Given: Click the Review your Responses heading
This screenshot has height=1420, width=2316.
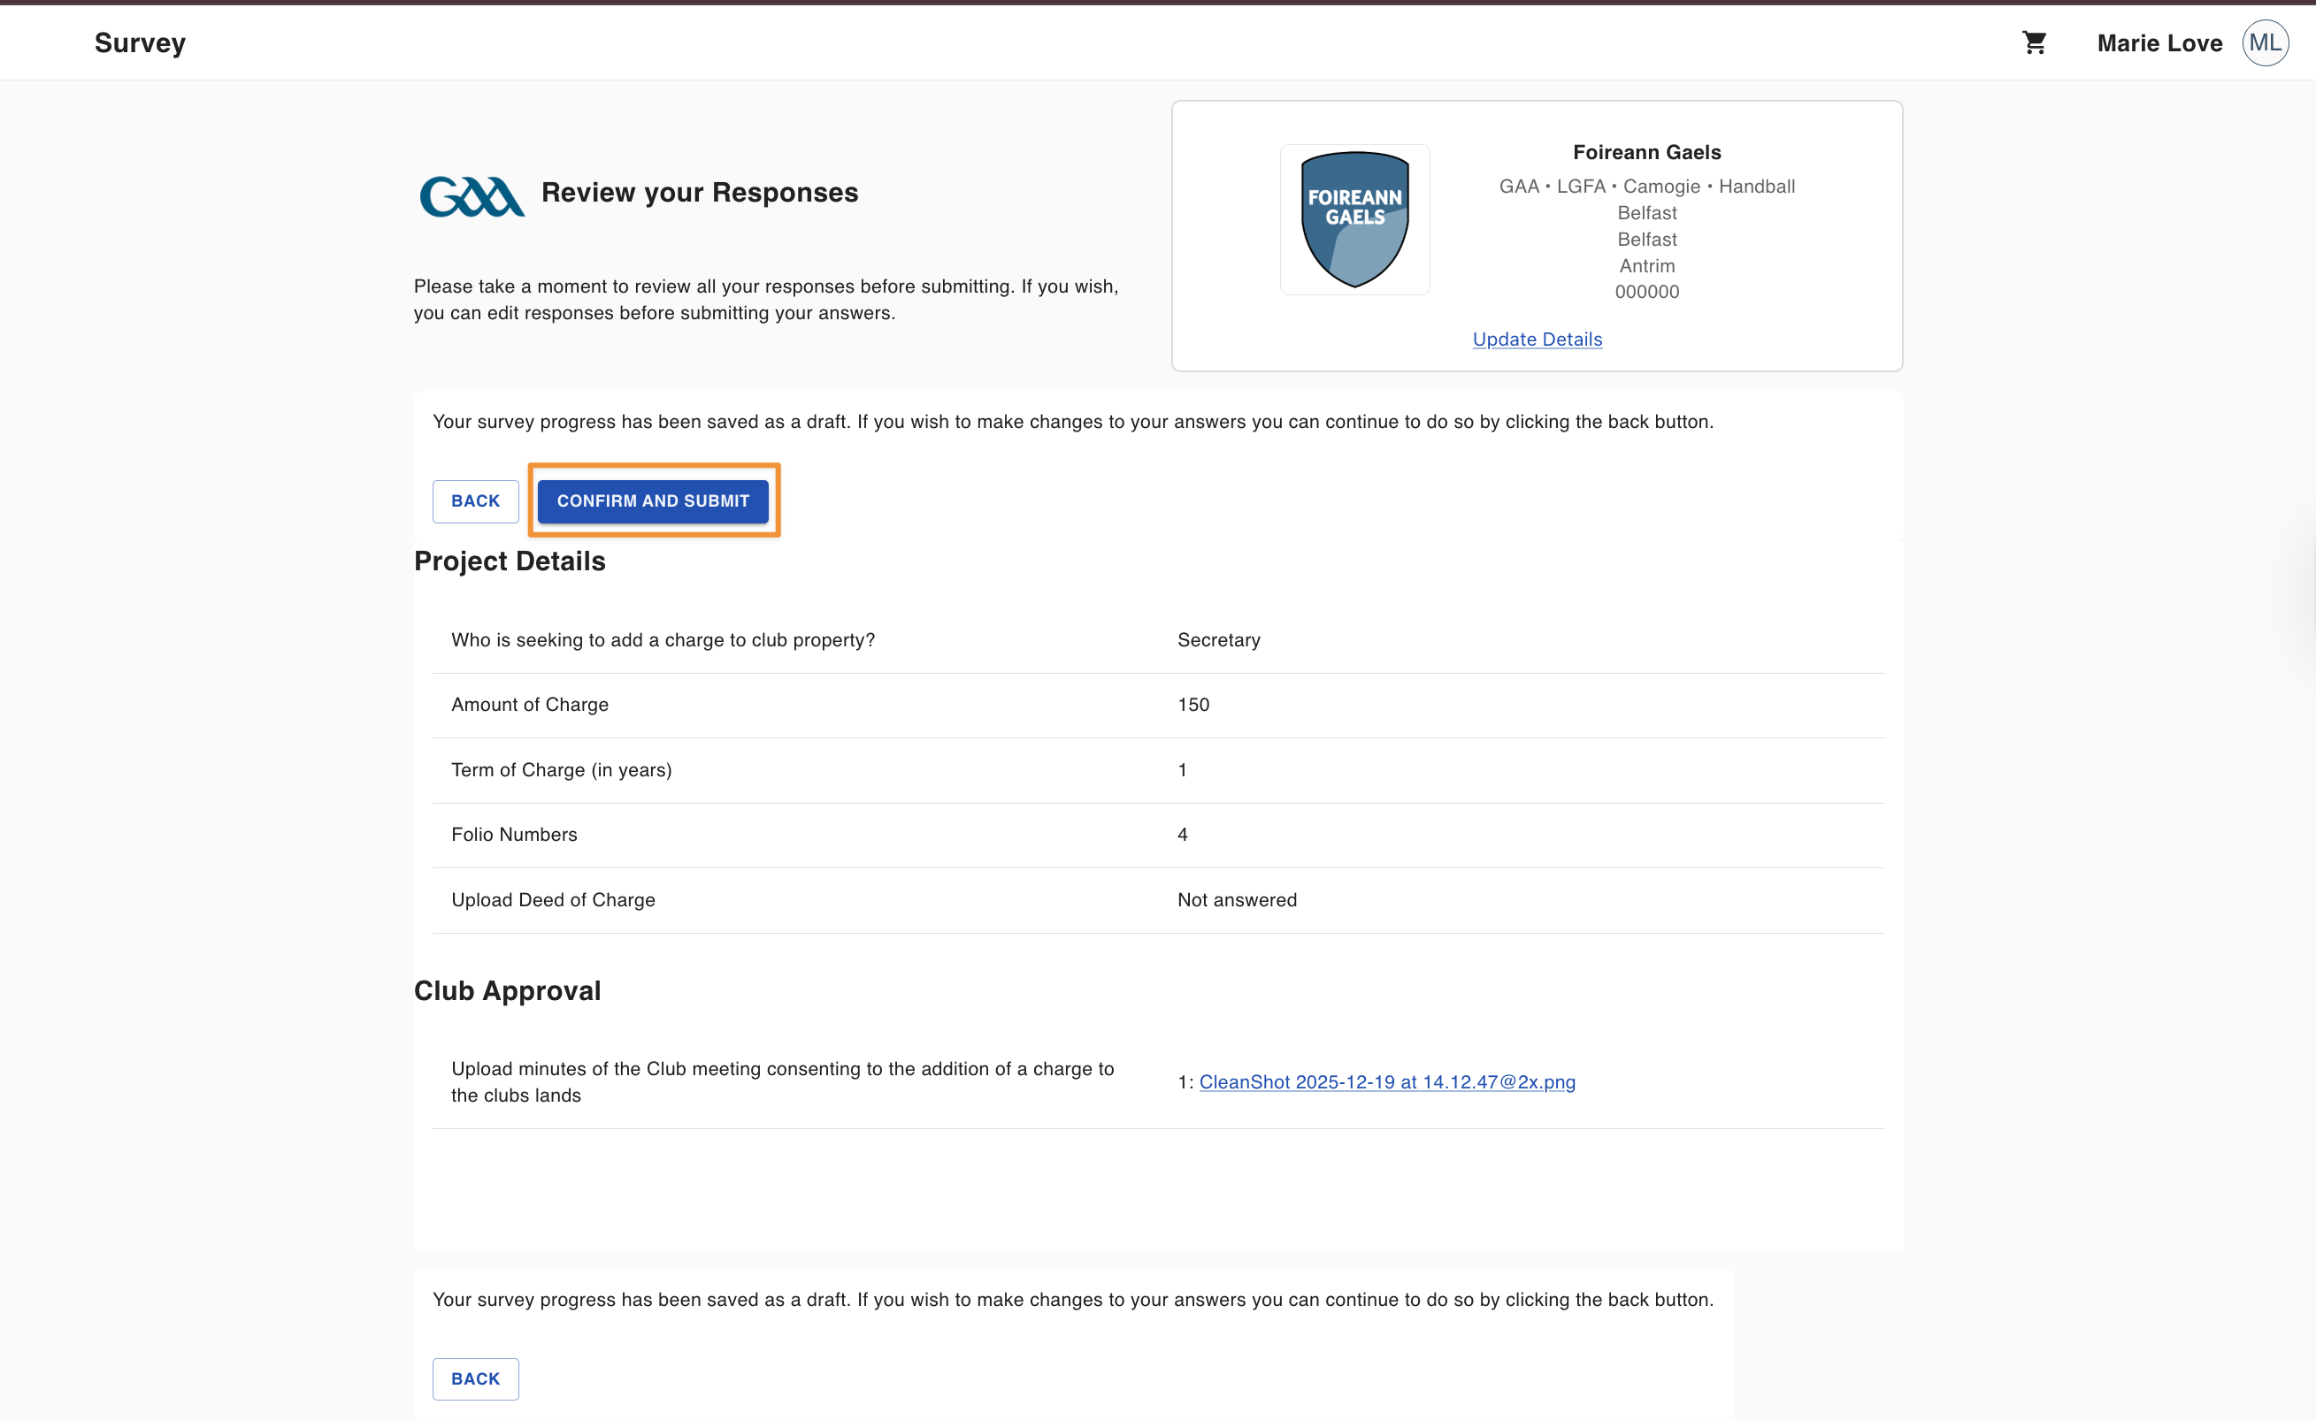Looking at the screenshot, I should coord(699,193).
